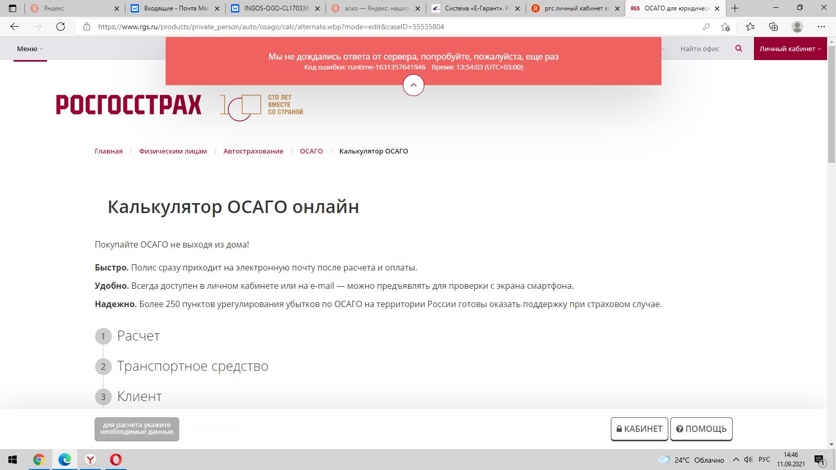Close the ОСАГО для юридических tab
836x470 pixels.
coord(717,8)
